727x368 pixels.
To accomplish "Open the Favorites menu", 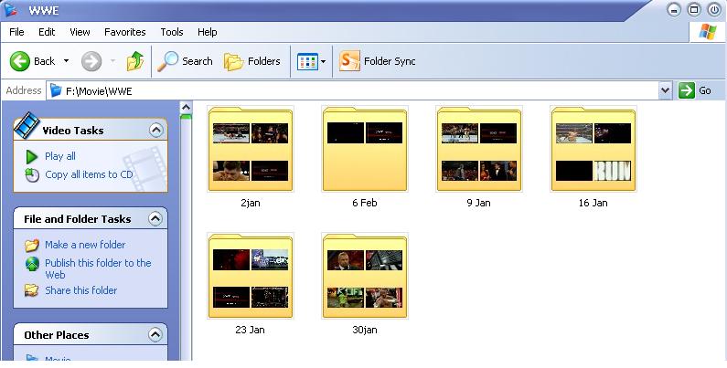I will 124,32.
